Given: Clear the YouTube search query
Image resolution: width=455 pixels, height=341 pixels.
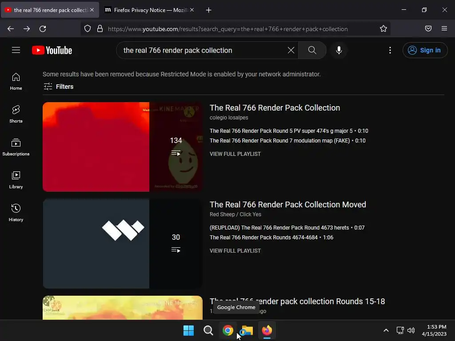Looking at the screenshot, I should click(x=291, y=50).
